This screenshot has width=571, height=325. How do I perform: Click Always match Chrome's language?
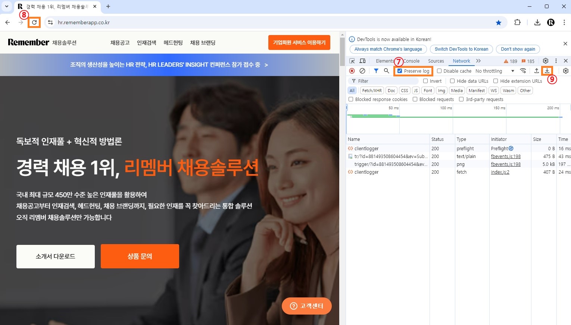click(388, 49)
